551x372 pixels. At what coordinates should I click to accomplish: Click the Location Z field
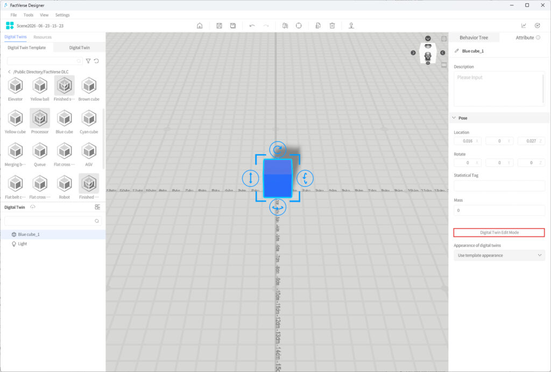531,141
